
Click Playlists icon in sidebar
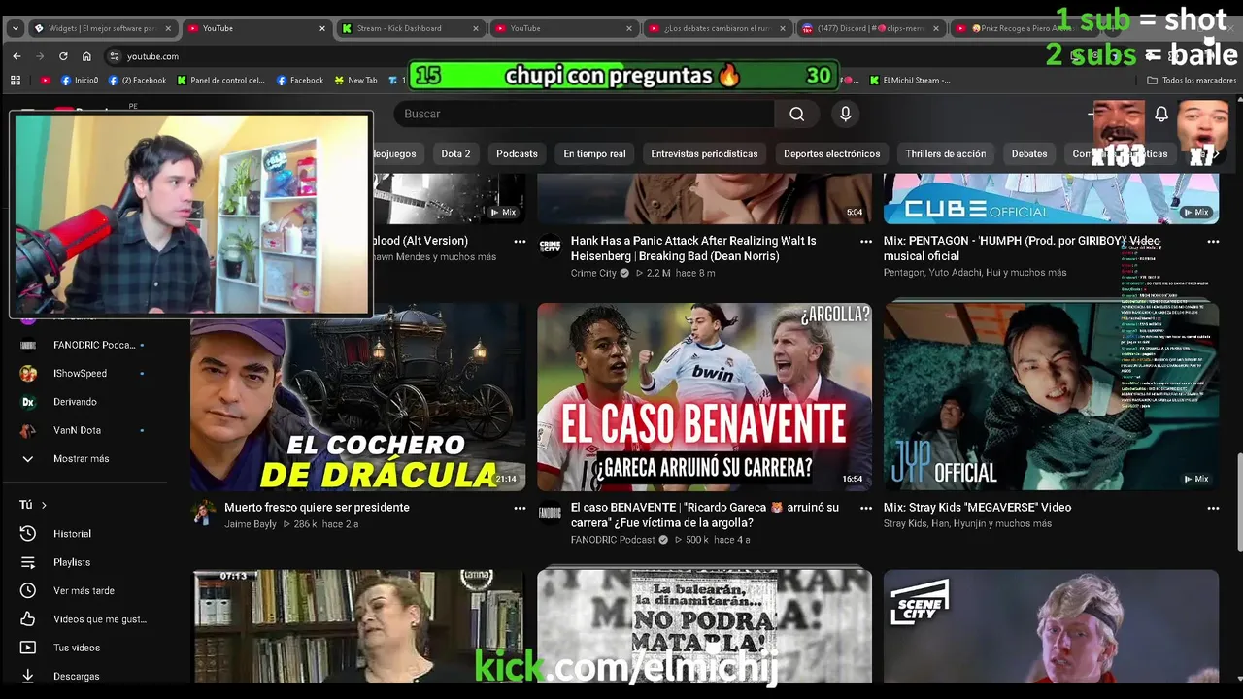28,562
